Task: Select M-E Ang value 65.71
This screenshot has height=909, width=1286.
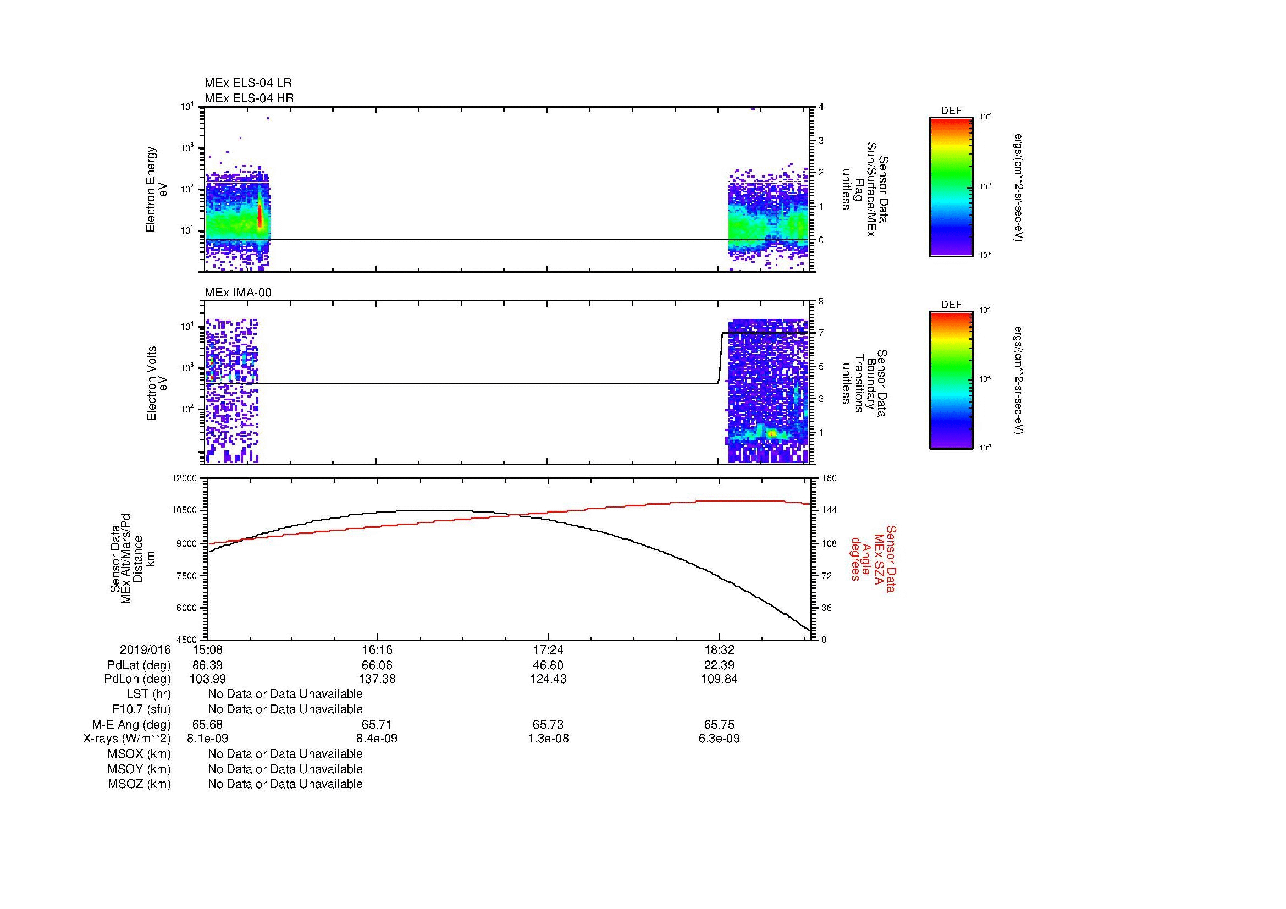Action: tap(378, 725)
